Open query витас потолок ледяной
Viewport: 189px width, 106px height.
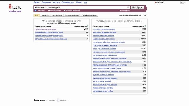tap(102, 81)
